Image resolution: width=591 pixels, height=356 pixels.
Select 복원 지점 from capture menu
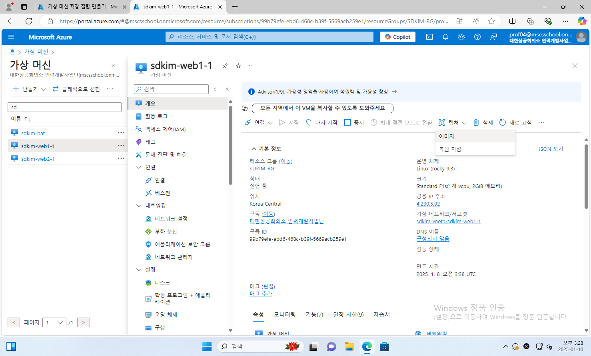click(475, 149)
